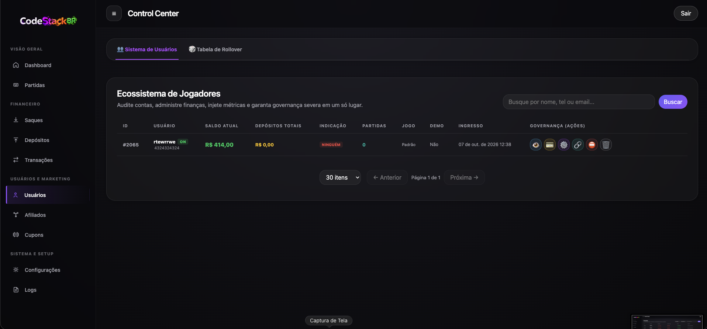
Task: Open Logs with the document icon
Action: coord(16,290)
